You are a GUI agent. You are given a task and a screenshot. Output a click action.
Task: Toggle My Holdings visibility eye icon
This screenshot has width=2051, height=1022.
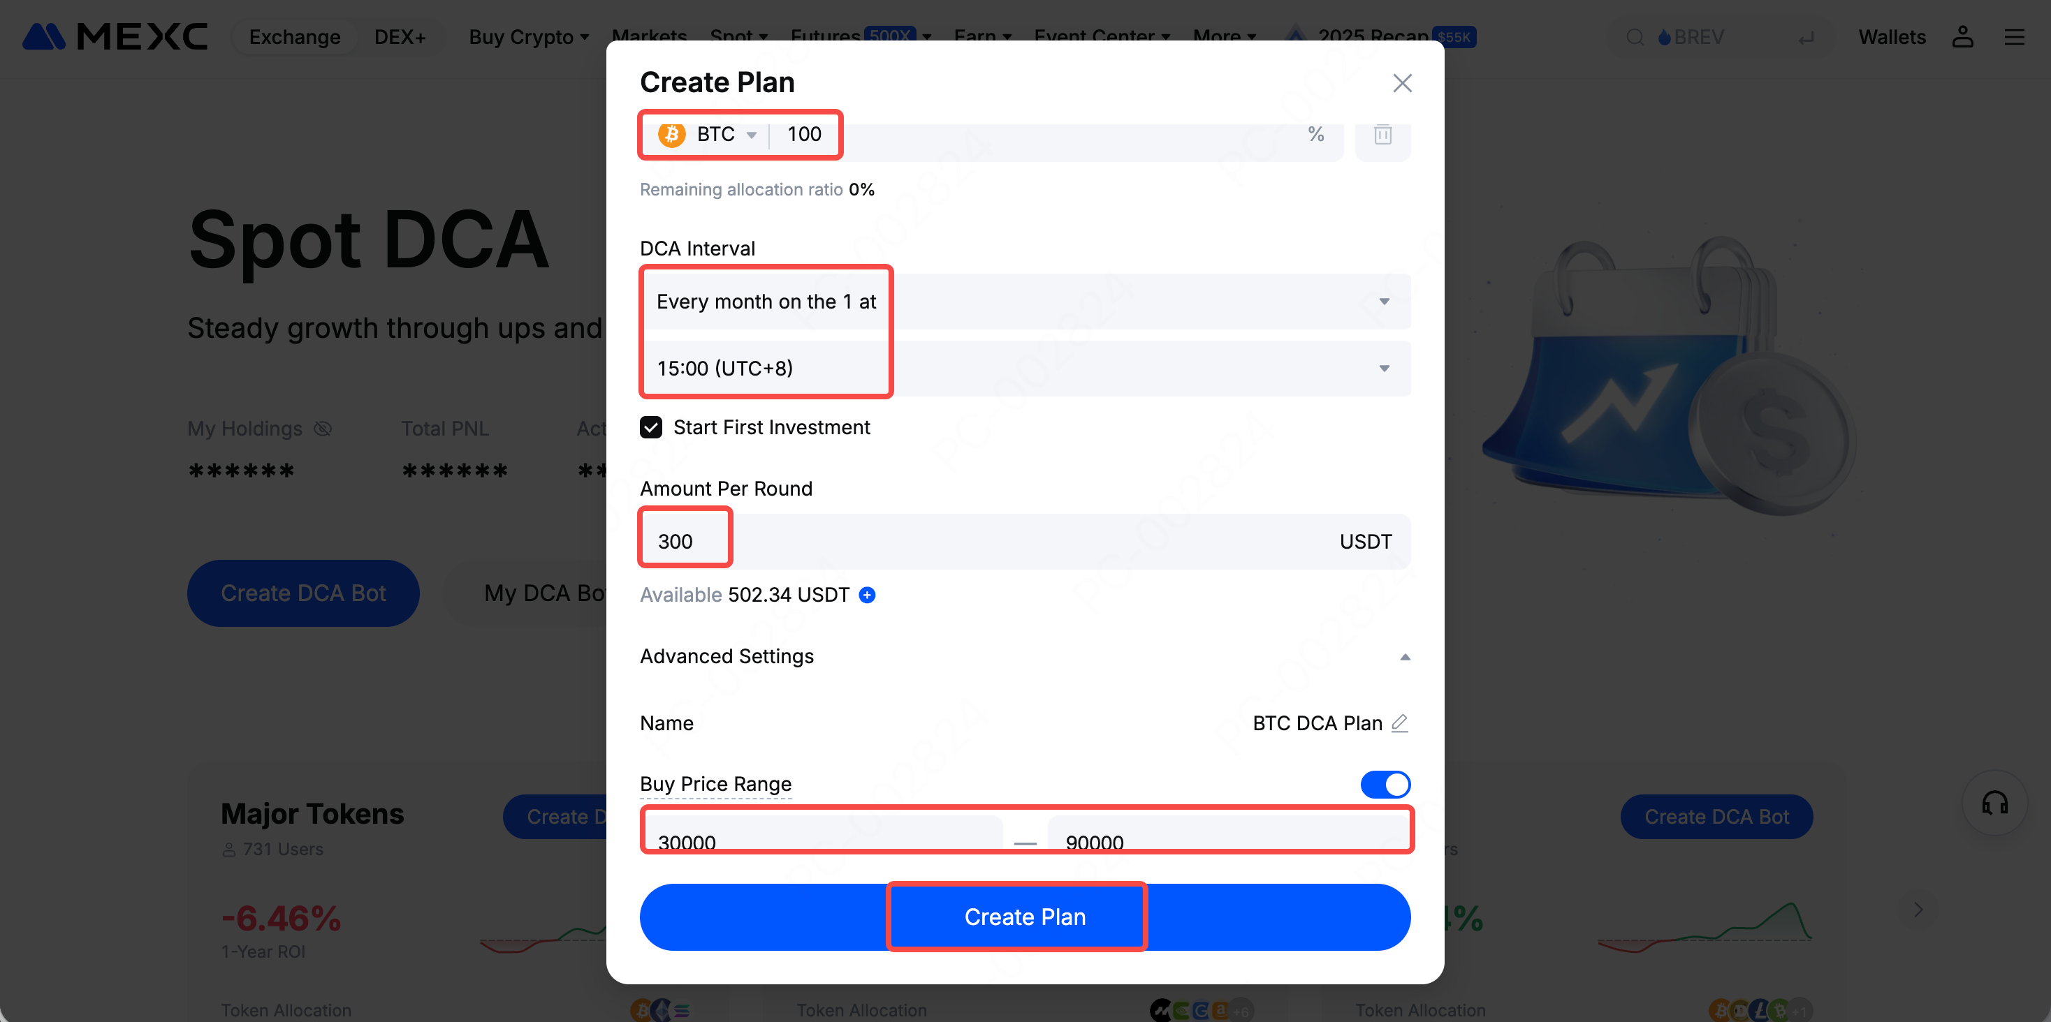pos(323,429)
